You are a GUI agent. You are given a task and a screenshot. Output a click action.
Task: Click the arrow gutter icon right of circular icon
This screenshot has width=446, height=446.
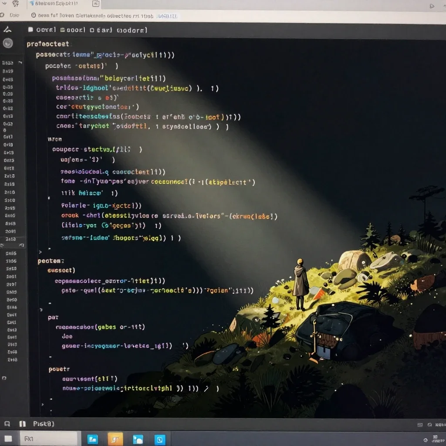[x=22, y=245]
